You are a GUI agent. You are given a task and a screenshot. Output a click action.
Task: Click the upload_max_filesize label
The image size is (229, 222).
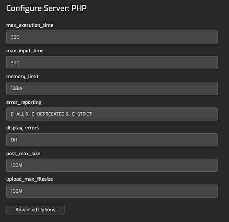[30, 179]
